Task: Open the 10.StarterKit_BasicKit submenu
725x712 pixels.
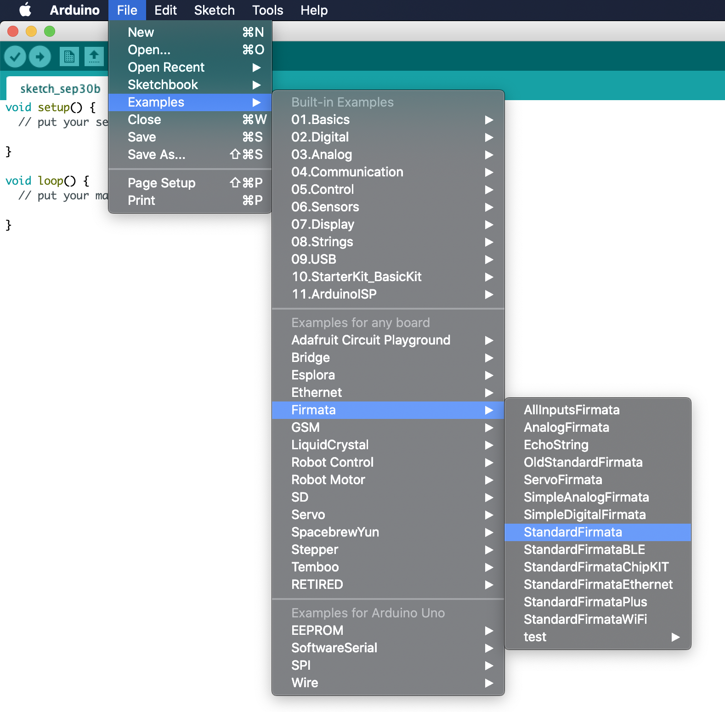Action: (388, 277)
